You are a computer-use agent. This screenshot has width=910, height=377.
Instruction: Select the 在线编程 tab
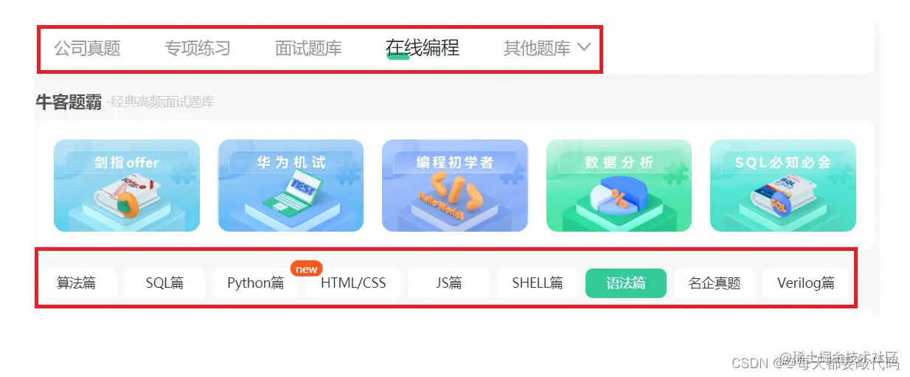pyautogui.click(x=423, y=48)
